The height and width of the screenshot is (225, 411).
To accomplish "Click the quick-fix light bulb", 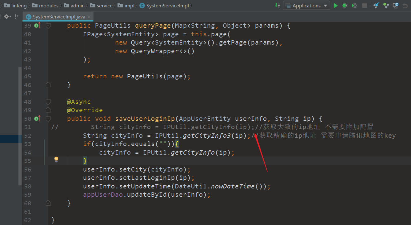I will [x=56, y=159].
